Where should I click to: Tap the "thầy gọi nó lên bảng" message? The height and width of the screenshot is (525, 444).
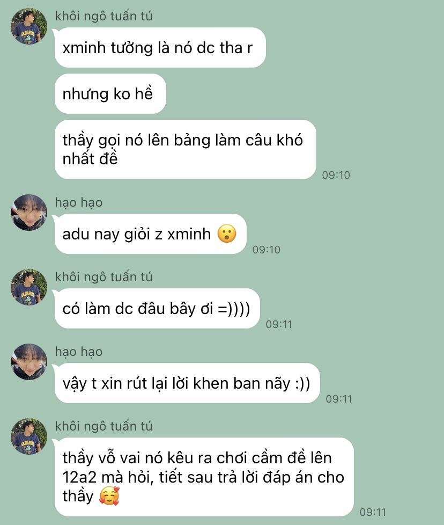[185, 149]
